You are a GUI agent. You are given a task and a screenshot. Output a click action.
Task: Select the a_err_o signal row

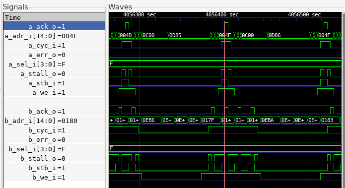pos(54,55)
